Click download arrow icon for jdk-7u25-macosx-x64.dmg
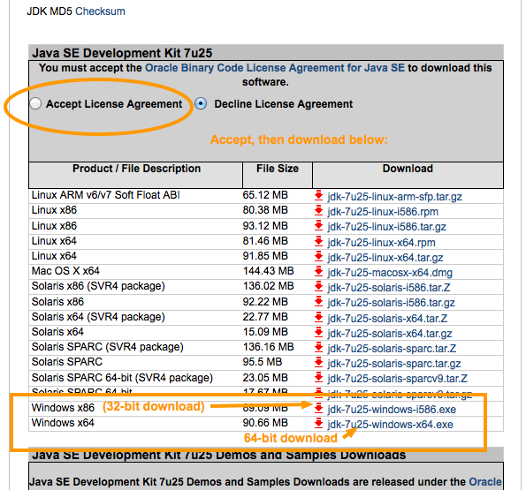Image resolution: width=526 pixels, height=490 pixels. point(318,272)
